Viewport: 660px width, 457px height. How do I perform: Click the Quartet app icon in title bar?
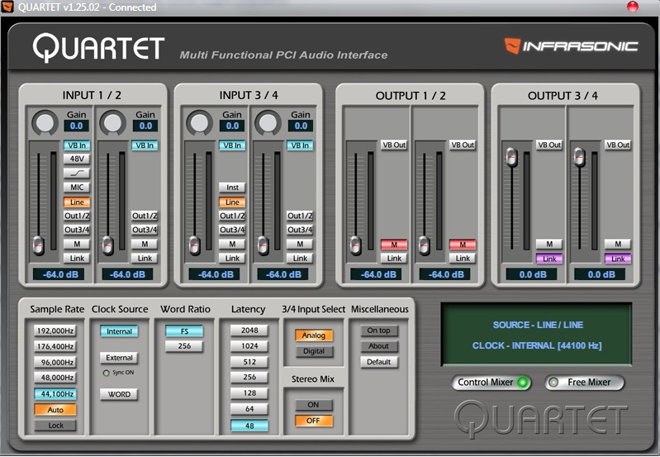pos(7,7)
